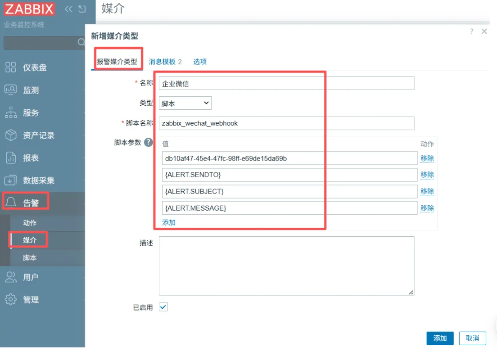Click the Data collection download icon

pyautogui.click(x=10, y=180)
